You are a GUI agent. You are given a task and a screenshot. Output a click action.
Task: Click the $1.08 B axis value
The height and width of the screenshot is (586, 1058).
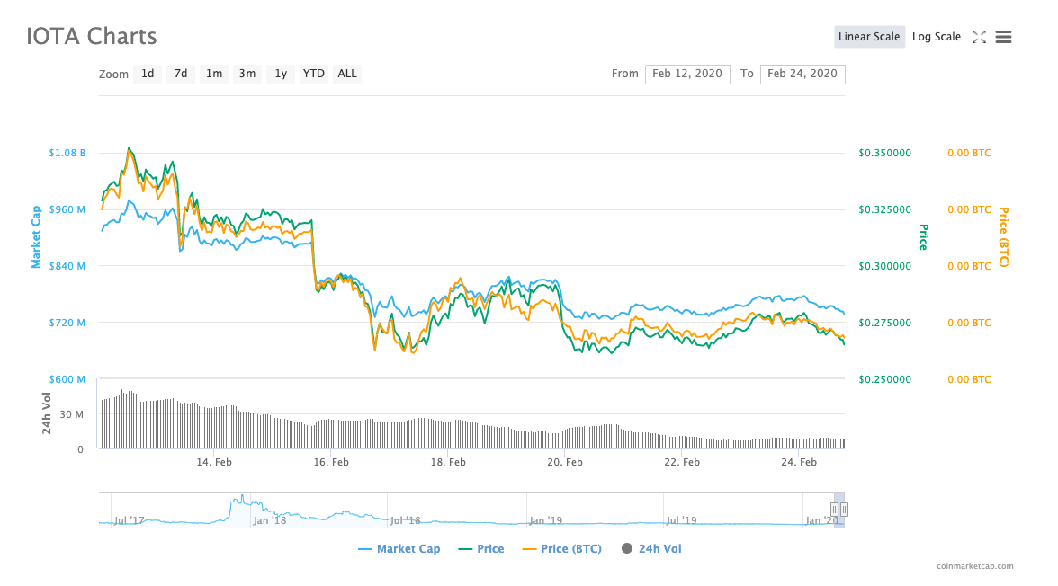(67, 153)
